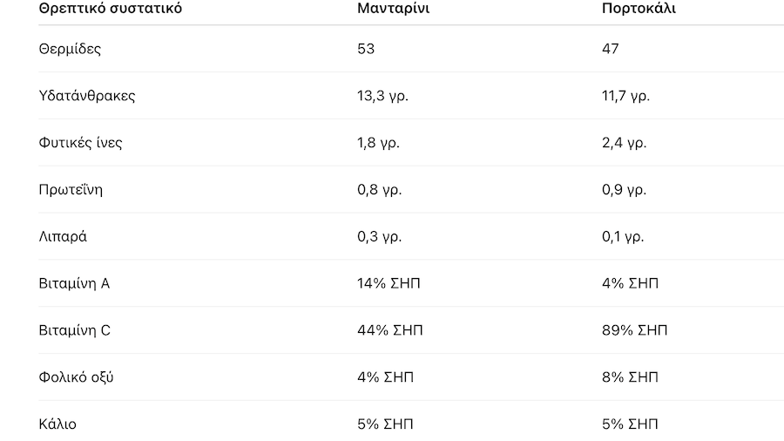Click the Φυτικές ίνες row label
The width and height of the screenshot is (784, 441).
[x=80, y=143]
